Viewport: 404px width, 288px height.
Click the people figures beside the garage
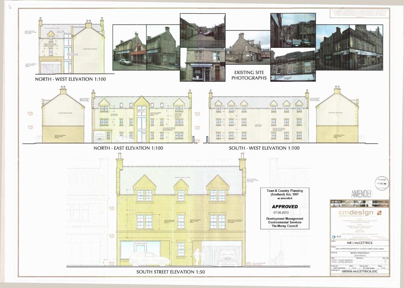pyautogui.click(x=198, y=256)
